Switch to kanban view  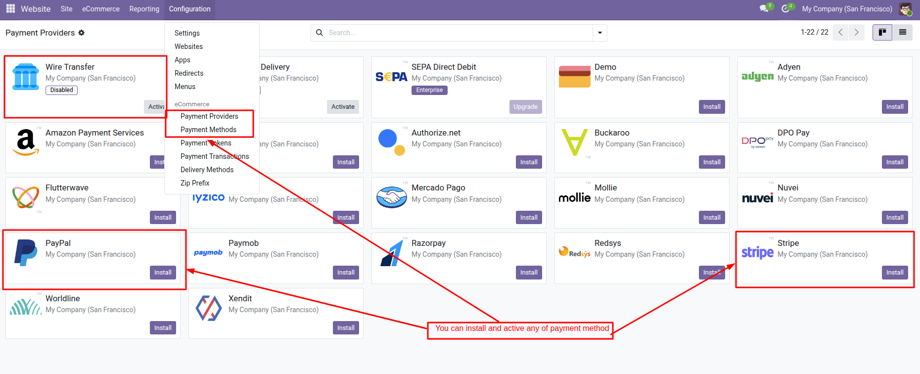[882, 32]
